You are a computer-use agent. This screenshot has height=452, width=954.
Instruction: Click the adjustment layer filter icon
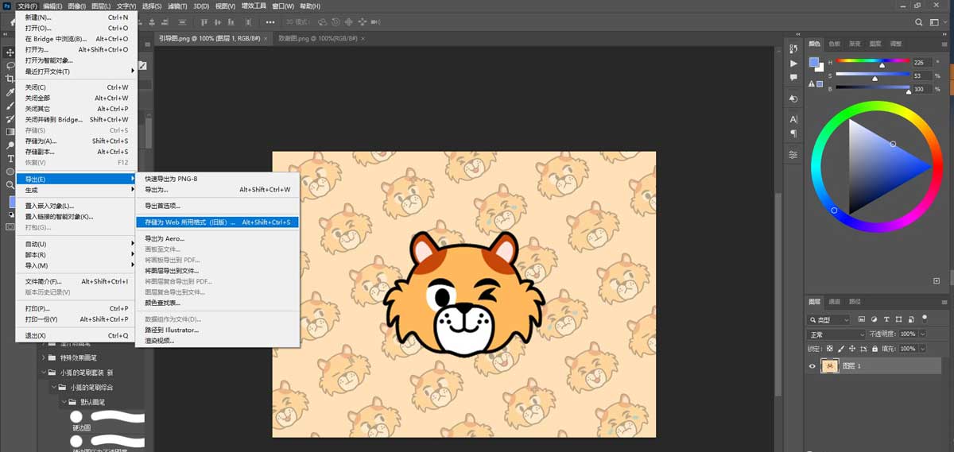click(874, 319)
